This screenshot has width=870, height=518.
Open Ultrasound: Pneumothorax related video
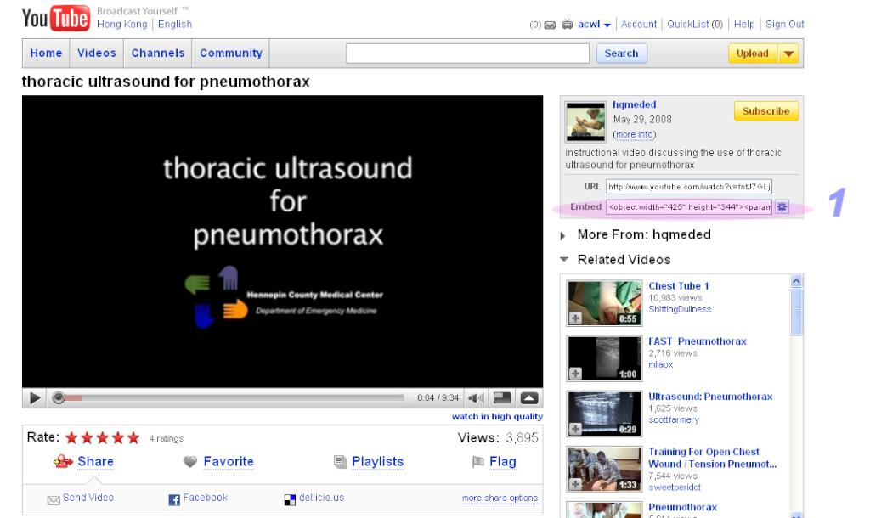click(x=710, y=397)
